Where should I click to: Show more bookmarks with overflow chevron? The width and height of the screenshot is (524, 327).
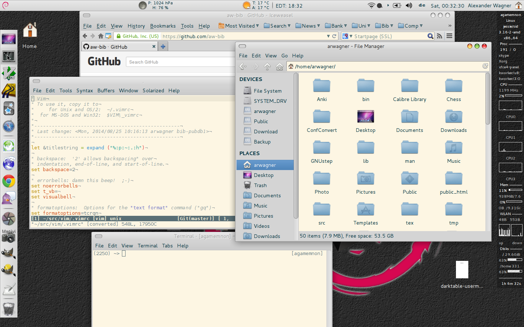pyautogui.click(x=450, y=26)
